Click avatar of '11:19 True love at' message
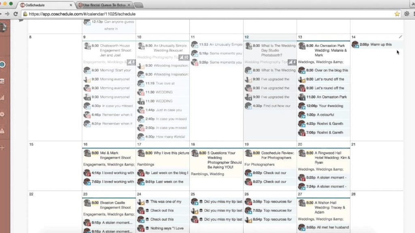 tap(141, 83)
